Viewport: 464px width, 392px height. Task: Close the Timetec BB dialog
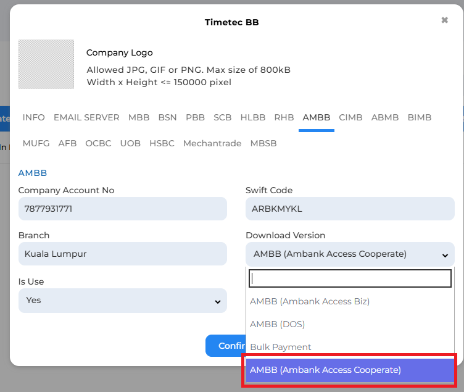(444, 20)
